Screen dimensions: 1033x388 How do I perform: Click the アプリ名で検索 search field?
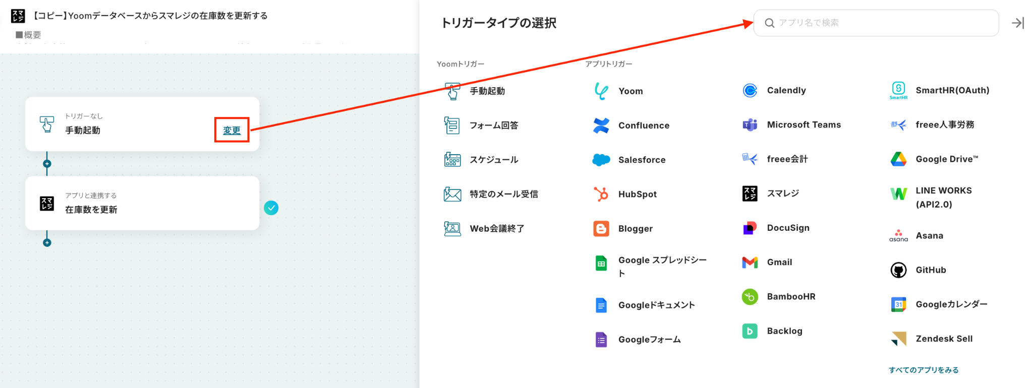[x=876, y=23]
